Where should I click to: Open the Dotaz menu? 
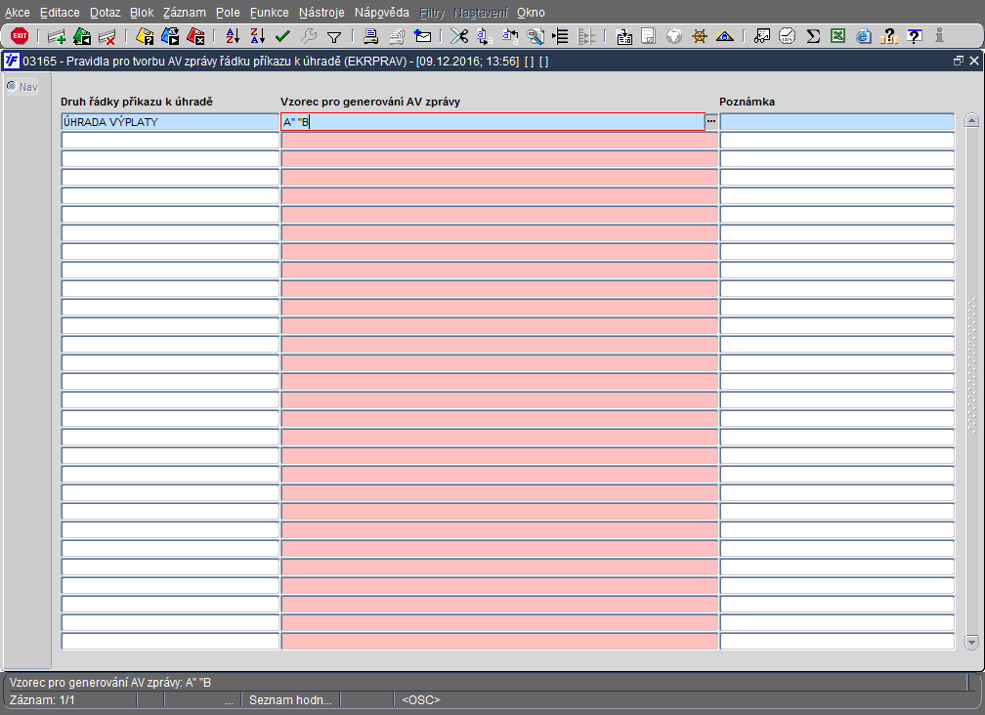pyautogui.click(x=105, y=13)
